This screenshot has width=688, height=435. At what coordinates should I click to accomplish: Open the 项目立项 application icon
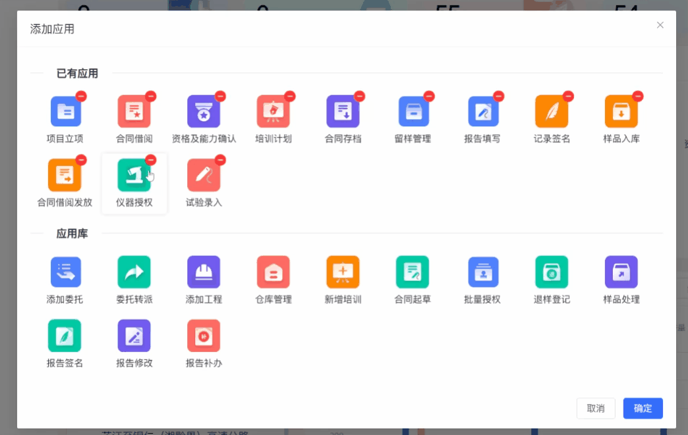point(65,111)
